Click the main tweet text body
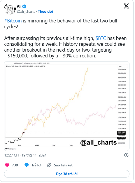The width and height of the screenshot is (135, 183). (x=65, y=38)
